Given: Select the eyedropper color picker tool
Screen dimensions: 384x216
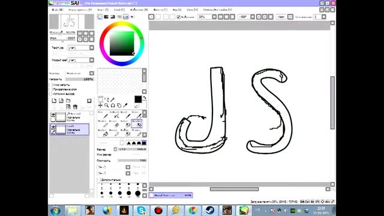Looking at the screenshot, I should pos(125,106).
